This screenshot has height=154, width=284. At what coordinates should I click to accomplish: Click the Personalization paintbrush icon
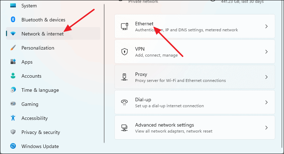click(13, 47)
